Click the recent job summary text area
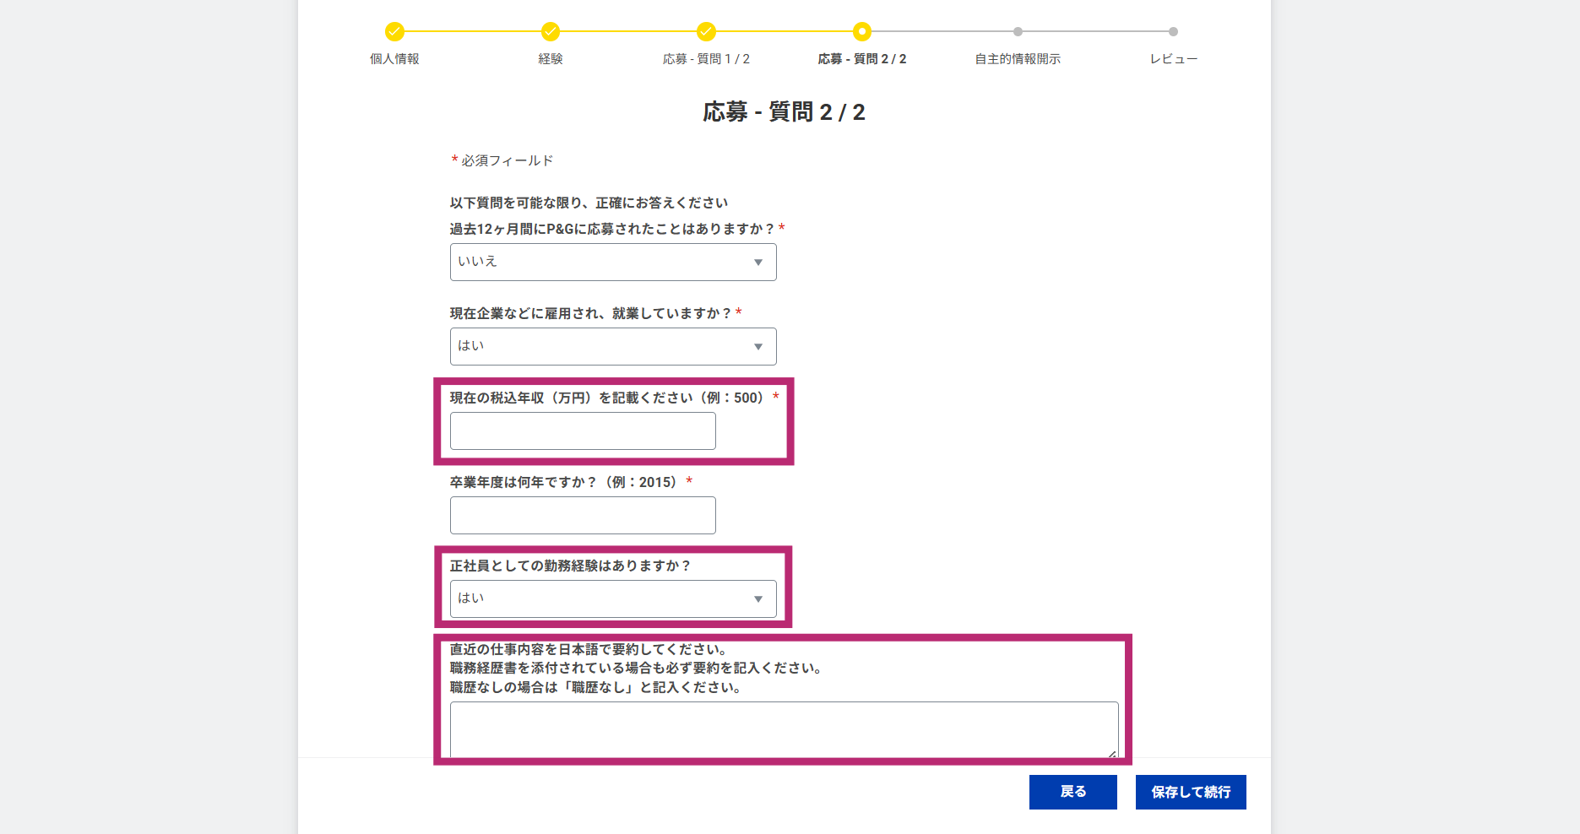Image resolution: width=1580 pixels, height=834 pixels. (784, 729)
